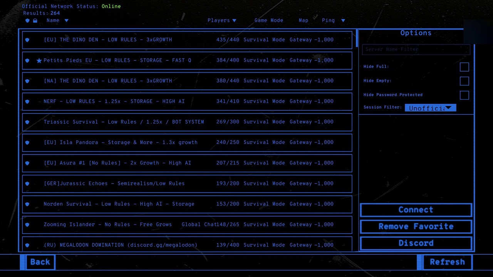This screenshot has height=277, width=493.
Task: Click shield icon on Zooming Islander row
Action: coord(27,225)
